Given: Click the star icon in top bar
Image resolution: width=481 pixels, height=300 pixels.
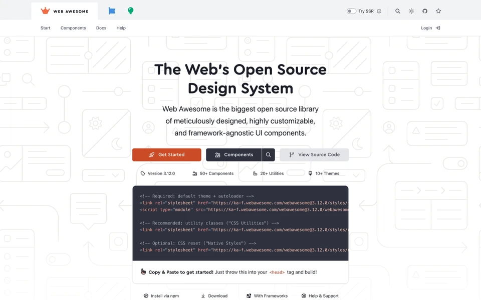Looking at the screenshot, I should 438,11.
